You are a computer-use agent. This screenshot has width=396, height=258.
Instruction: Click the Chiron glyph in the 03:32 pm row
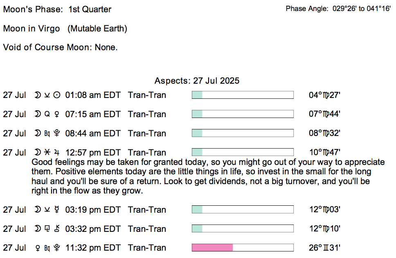coord(57,229)
